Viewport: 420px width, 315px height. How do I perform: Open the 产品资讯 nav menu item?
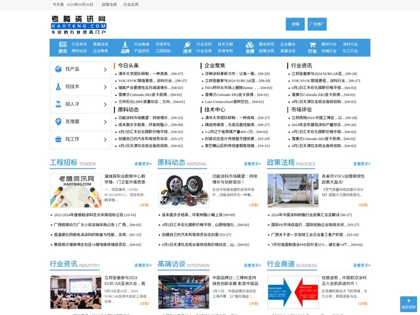[141, 51]
